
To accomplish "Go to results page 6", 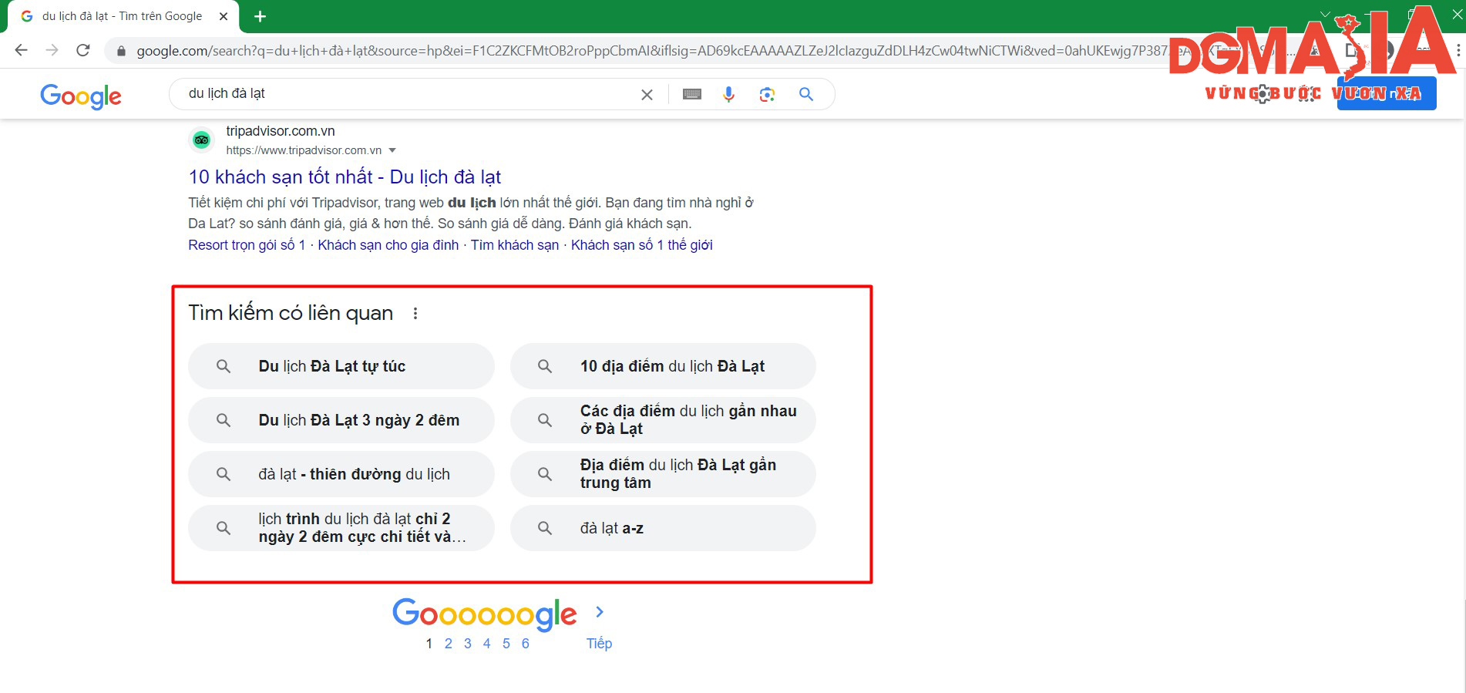I will [x=526, y=644].
